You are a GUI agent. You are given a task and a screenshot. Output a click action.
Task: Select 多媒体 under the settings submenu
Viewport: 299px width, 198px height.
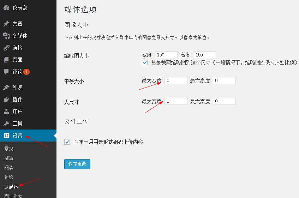11,187
